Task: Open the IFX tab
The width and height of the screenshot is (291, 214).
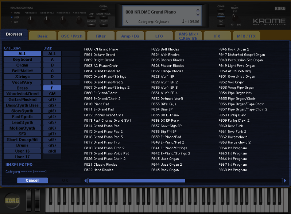Action: coord(217,36)
